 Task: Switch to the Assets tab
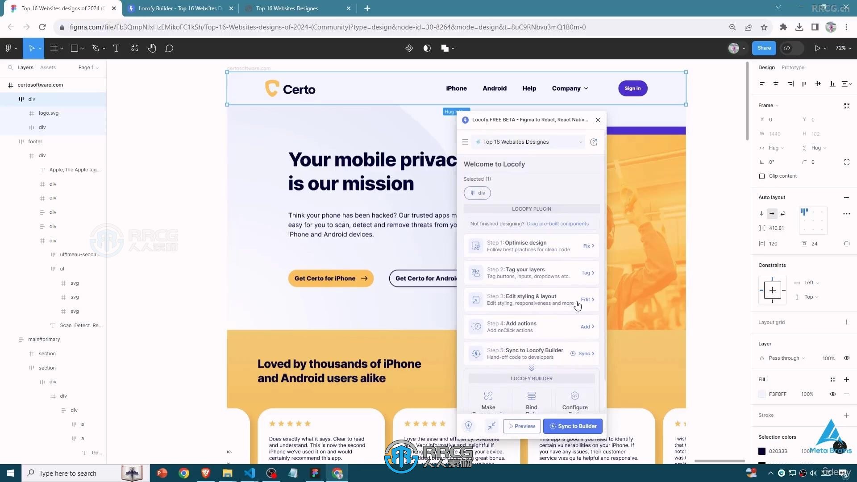[x=48, y=67]
